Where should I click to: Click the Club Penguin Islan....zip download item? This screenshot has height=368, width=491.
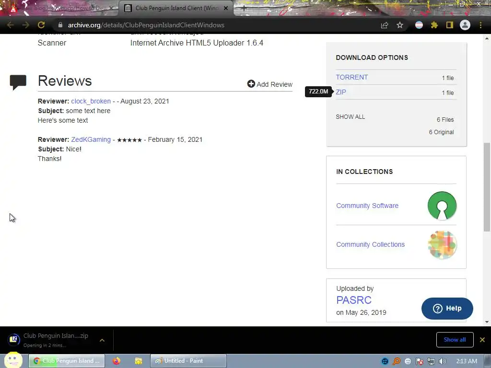(x=56, y=340)
